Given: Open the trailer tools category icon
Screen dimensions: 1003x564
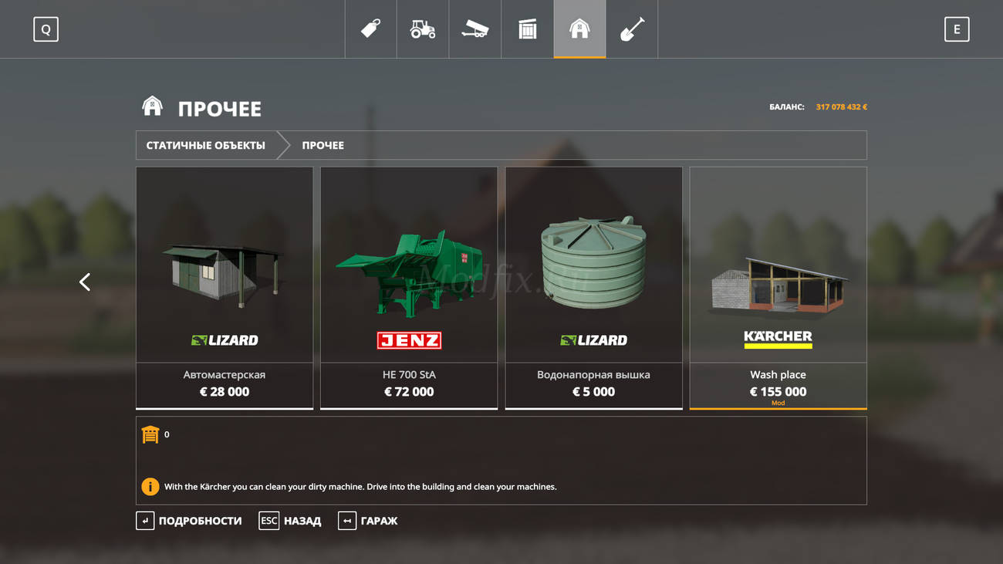Looking at the screenshot, I should click(x=474, y=29).
